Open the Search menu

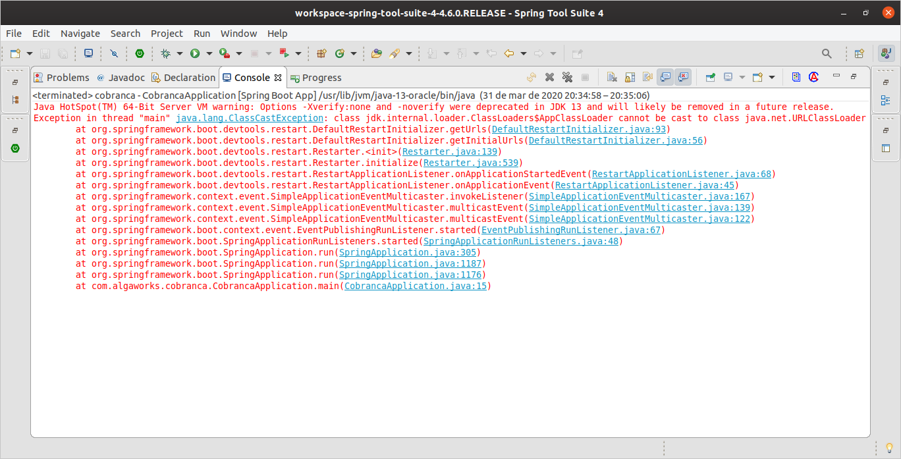pos(125,33)
